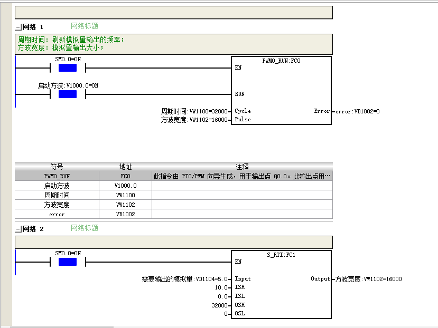Click address cell V1000.0
The image size is (438, 328).
tap(125, 186)
